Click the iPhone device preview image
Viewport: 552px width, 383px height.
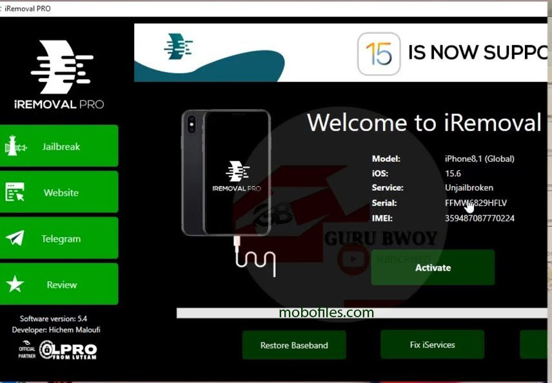pyautogui.click(x=226, y=173)
